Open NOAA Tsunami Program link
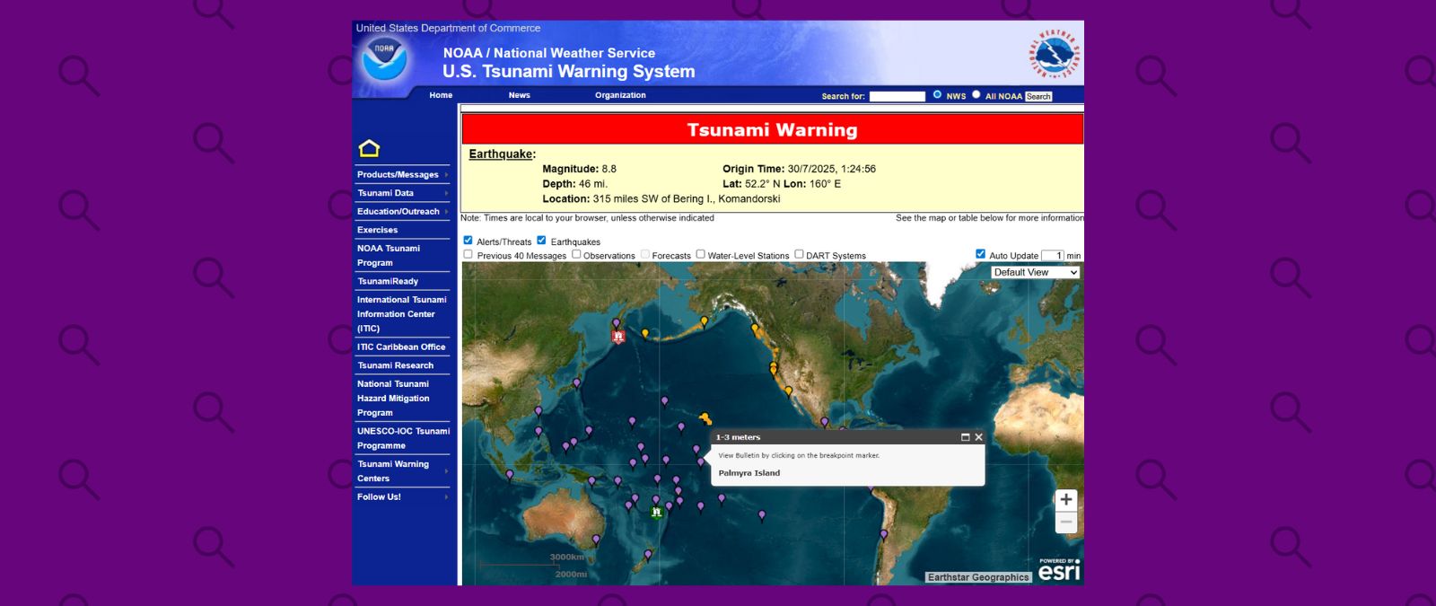This screenshot has width=1436, height=606. point(389,256)
